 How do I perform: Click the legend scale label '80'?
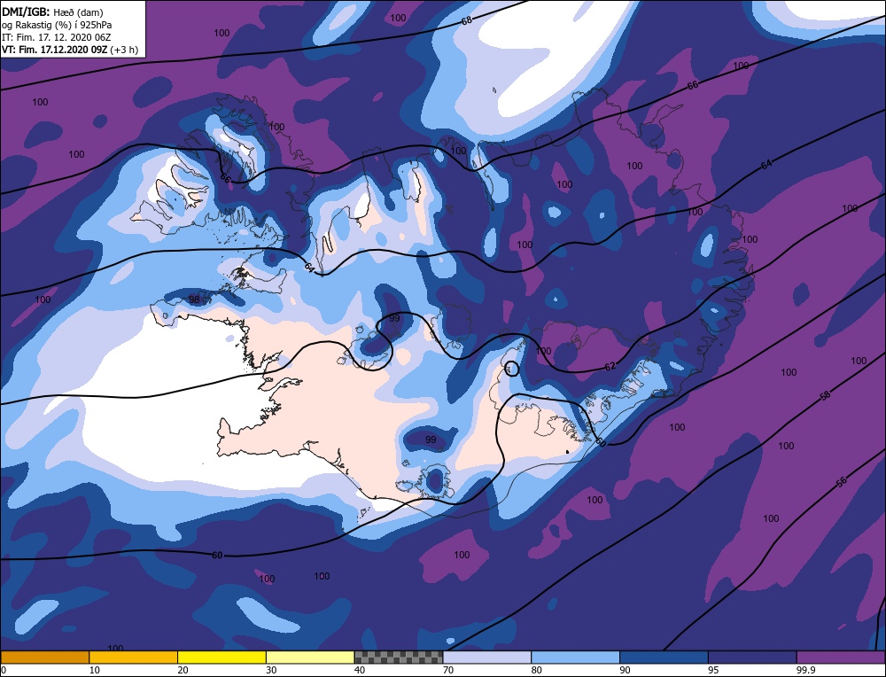tap(537, 670)
